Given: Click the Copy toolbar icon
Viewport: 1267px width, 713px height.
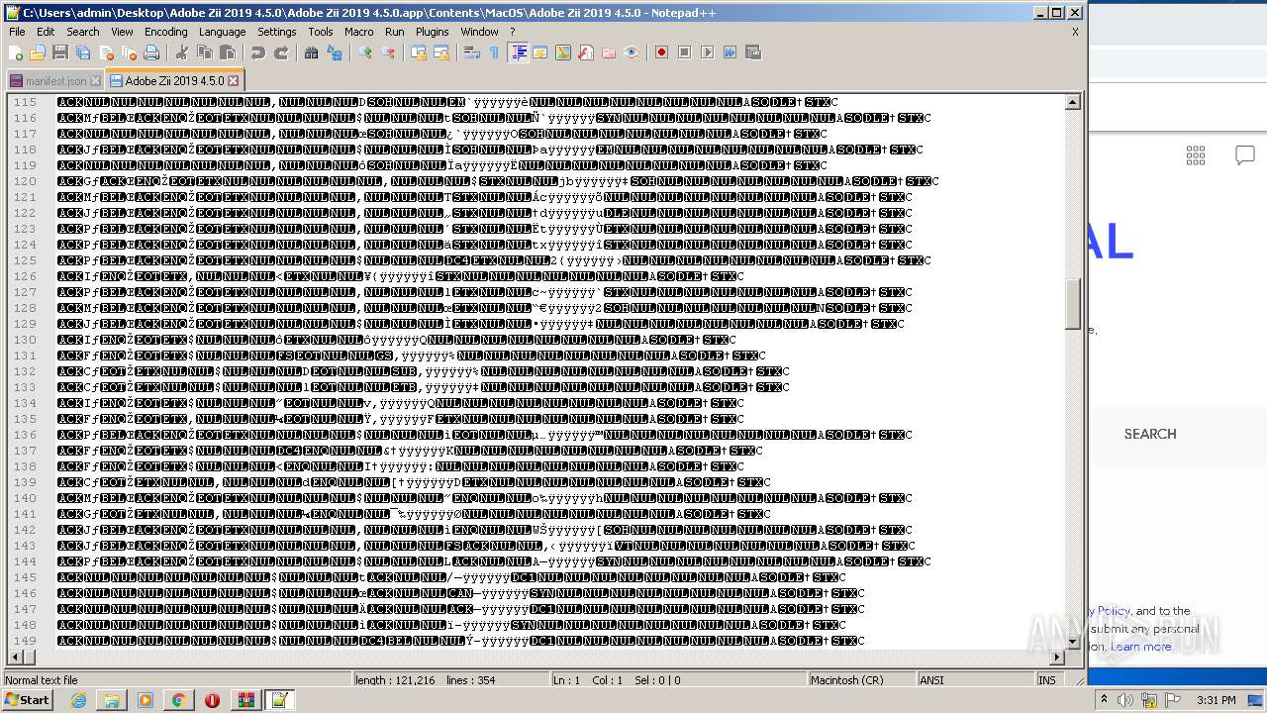Looking at the screenshot, I should click(205, 52).
